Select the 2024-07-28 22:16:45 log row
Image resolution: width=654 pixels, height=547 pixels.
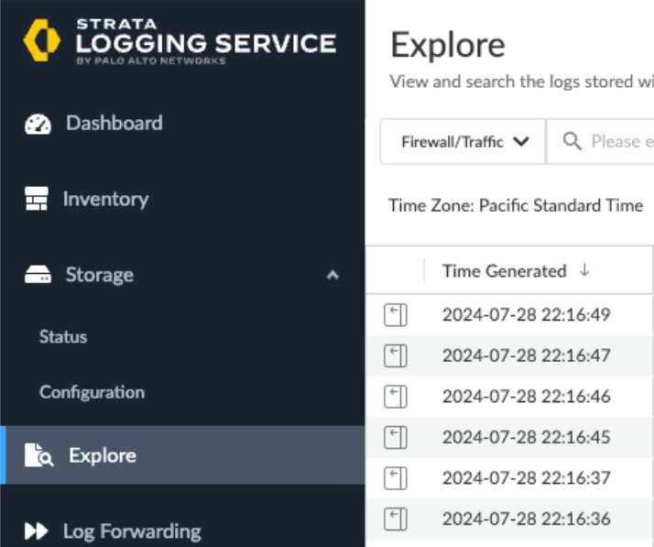tap(526, 437)
